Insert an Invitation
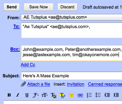Screen dimensions: 122x104 click(75, 84)
